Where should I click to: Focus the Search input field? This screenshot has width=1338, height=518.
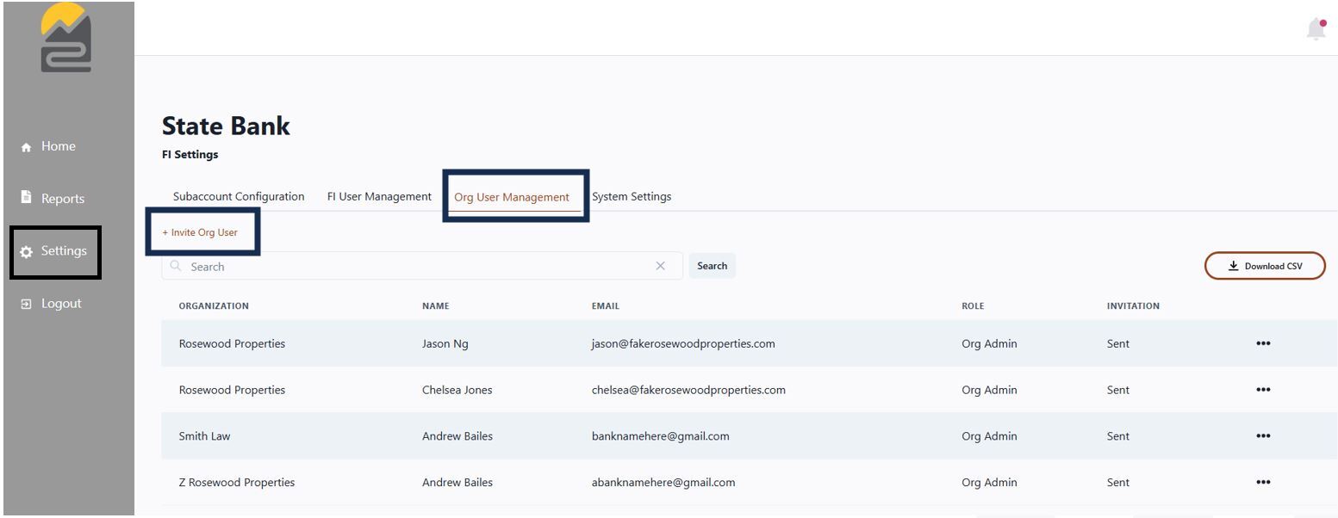[422, 266]
